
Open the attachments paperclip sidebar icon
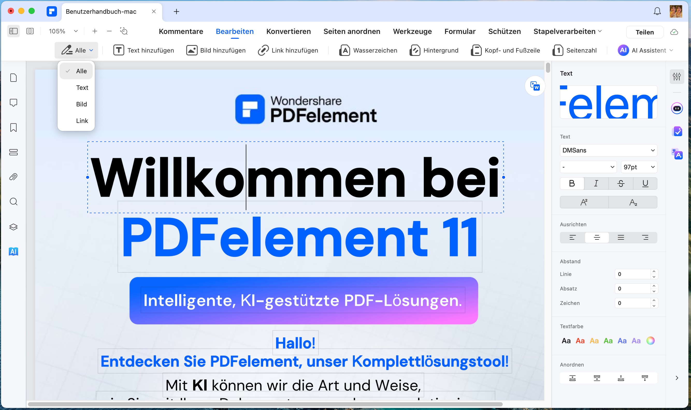[x=13, y=177]
